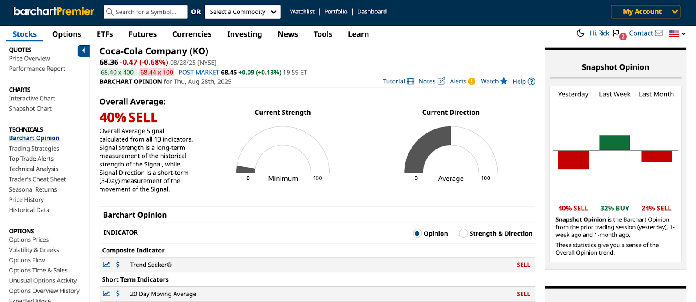Viewport: 696px width, 302px height.
Task: Open the Performance Report link
Action: click(37, 69)
